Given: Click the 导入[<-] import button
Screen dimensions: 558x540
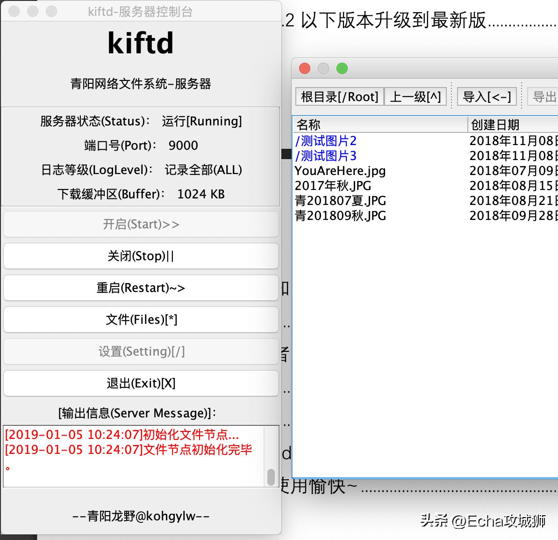Looking at the screenshot, I should point(486,96).
